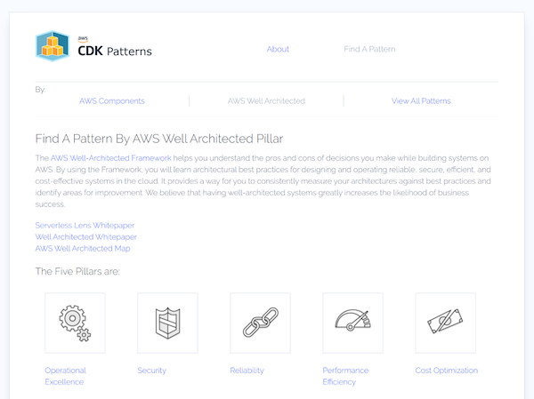The height and width of the screenshot is (399, 534).
Task: Click the Operational Excellence text link
Action: coord(65,376)
